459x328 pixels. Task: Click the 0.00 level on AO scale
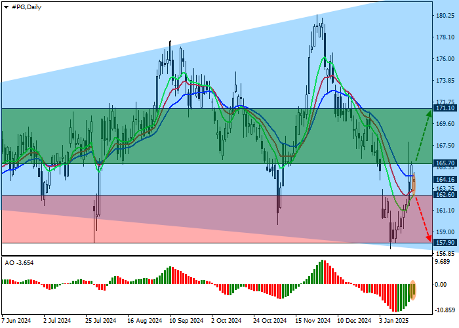click(x=442, y=285)
